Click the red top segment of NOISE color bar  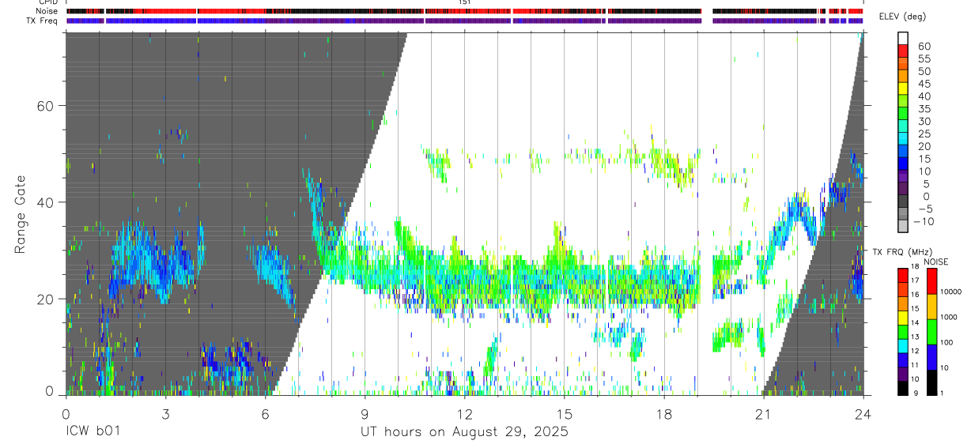tap(931, 281)
